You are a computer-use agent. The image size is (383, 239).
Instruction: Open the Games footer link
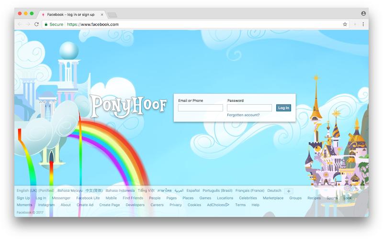click(205, 198)
